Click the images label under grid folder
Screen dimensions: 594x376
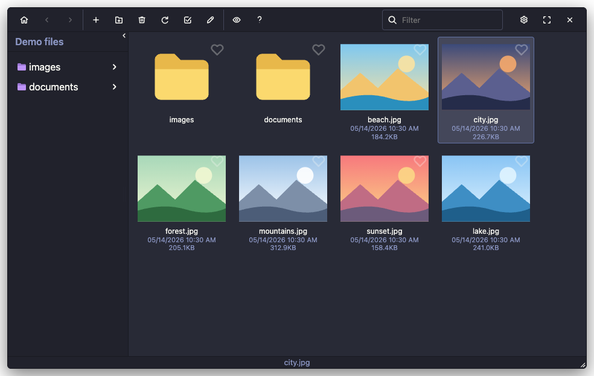pos(182,119)
